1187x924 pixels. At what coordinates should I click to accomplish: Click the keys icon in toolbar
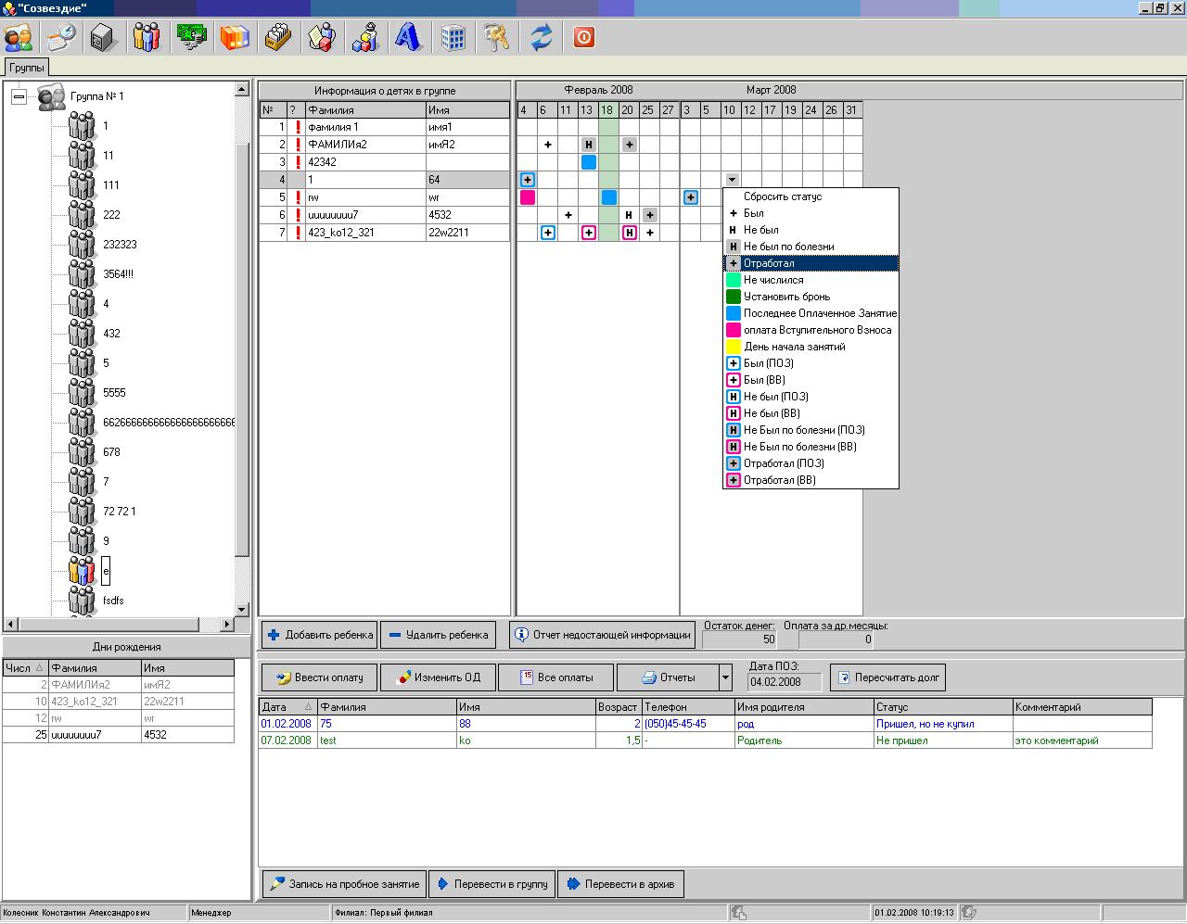(x=497, y=38)
